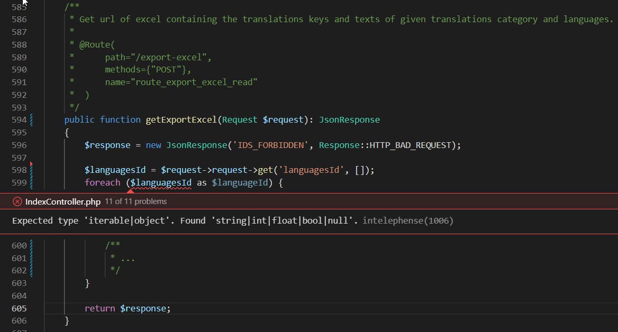Screen dimensions: 618x332
Task: Click line number 600 in the gutter
Action: pos(19,245)
